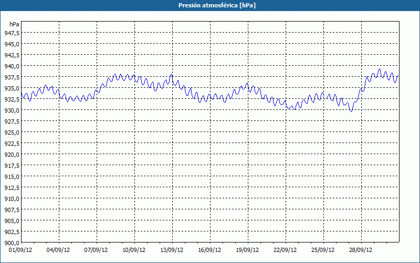Select the 940,0 y-axis label
This screenshot has height=263, width=420.
(x=12, y=66)
